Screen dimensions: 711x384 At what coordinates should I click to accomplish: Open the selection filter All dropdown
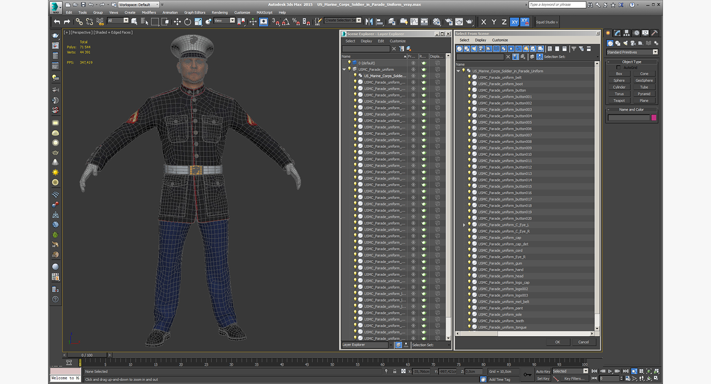pos(118,21)
